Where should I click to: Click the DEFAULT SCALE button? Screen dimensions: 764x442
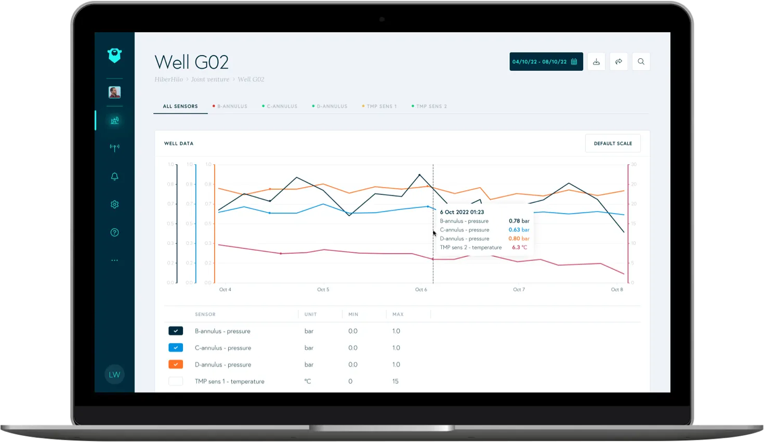coord(613,144)
